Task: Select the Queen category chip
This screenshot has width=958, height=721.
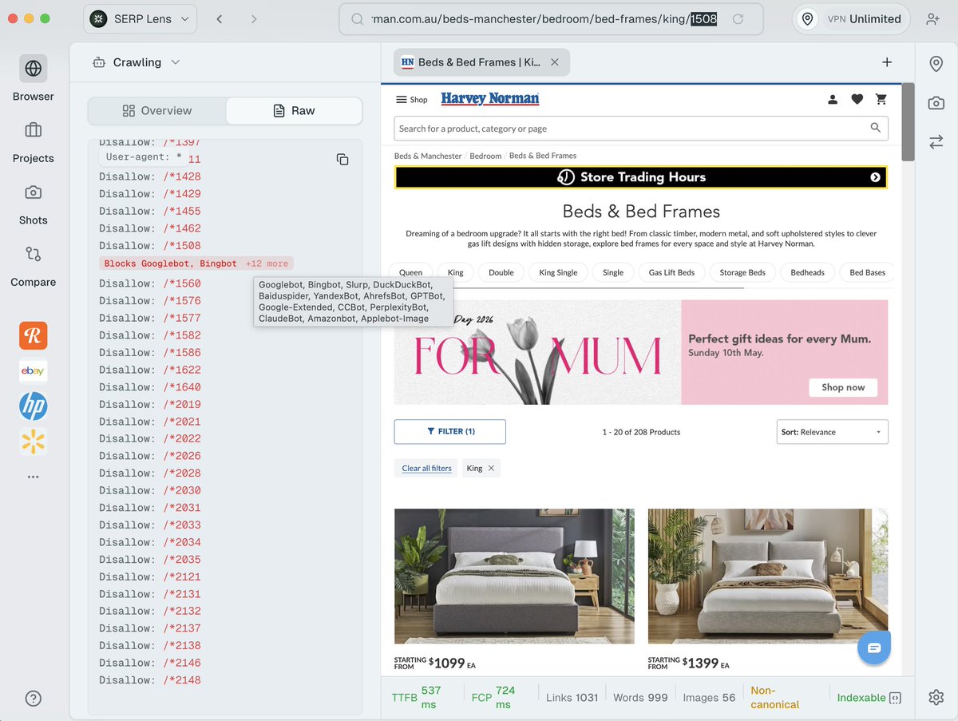Action: click(411, 272)
